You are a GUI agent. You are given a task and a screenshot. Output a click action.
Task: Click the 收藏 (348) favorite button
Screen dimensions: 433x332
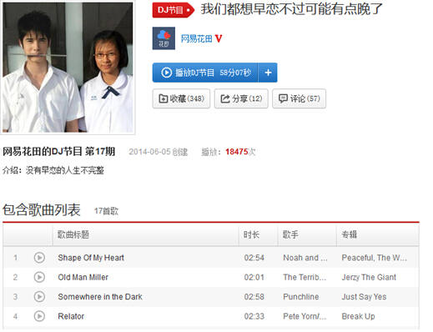pos(181,98)
